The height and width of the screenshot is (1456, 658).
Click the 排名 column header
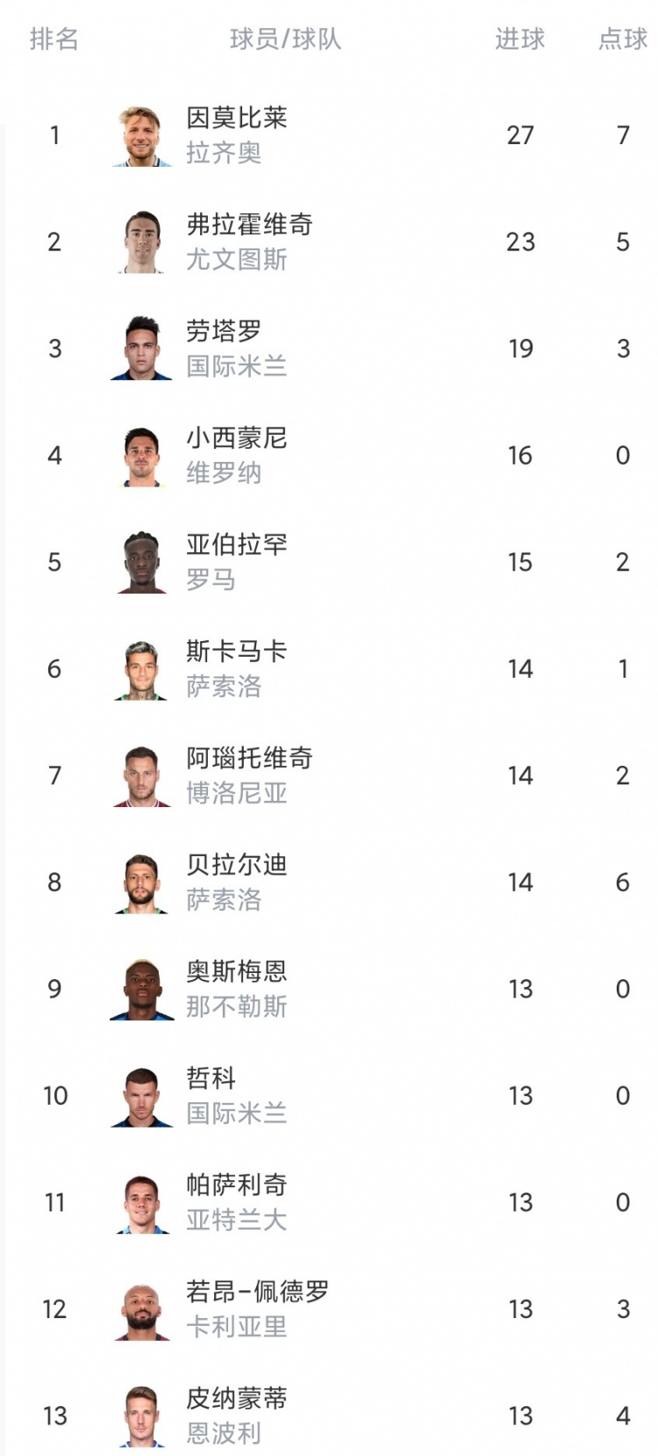pos(54,40)
